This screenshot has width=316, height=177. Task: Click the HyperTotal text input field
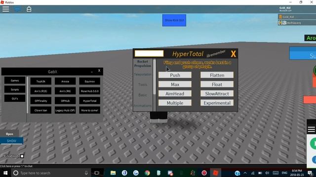pos(149,54)
